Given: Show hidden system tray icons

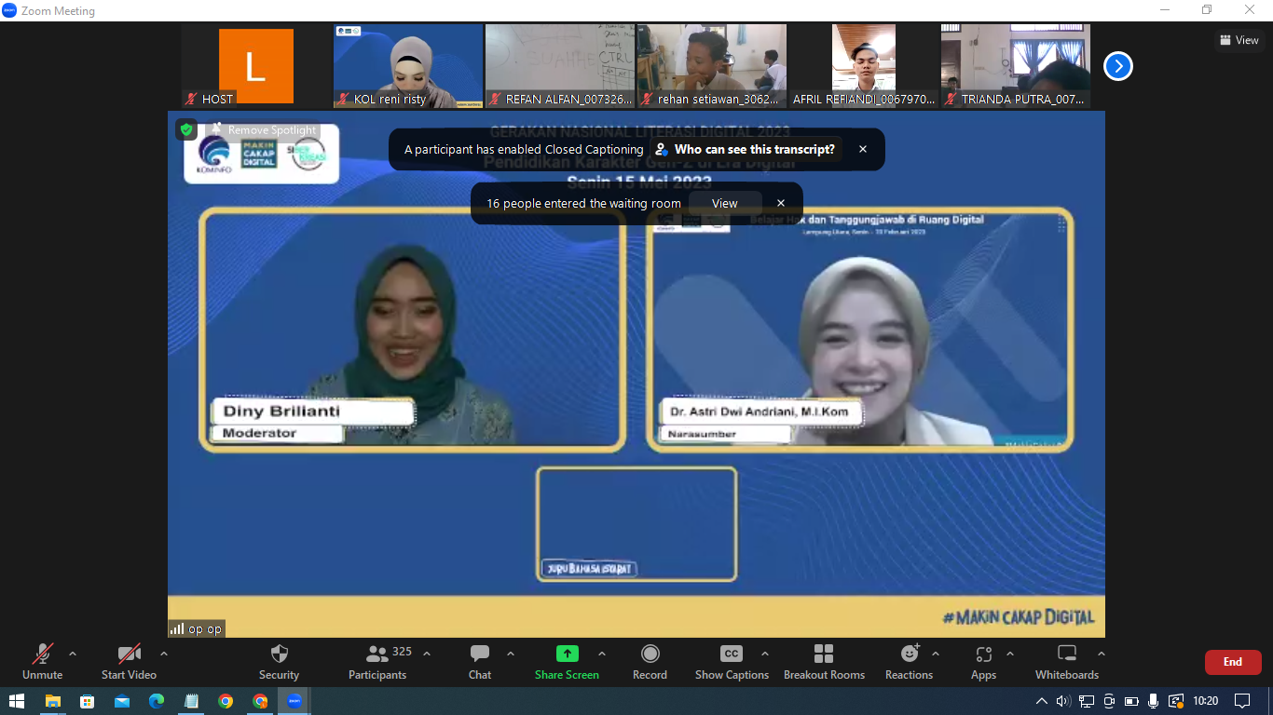Looking at the screenshot, I should pos(1042,701).
